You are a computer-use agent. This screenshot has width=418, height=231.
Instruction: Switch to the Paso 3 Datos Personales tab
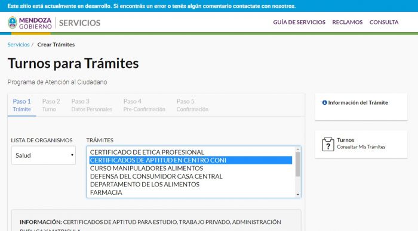(x=92, y=105)
